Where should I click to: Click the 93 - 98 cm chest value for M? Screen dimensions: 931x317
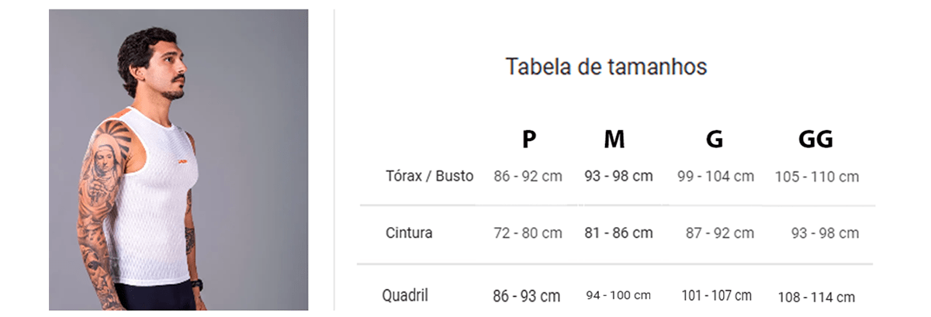pyautogui.click(x=618, y=176)
